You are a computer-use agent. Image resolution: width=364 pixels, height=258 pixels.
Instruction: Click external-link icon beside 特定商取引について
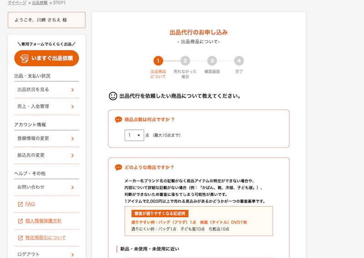coord(20,238)
